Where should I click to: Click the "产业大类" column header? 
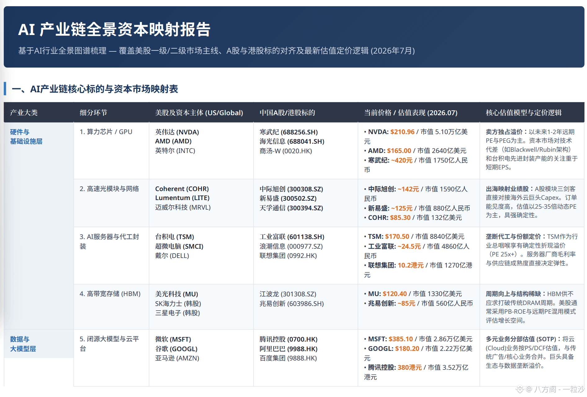[x=24, y=113]
